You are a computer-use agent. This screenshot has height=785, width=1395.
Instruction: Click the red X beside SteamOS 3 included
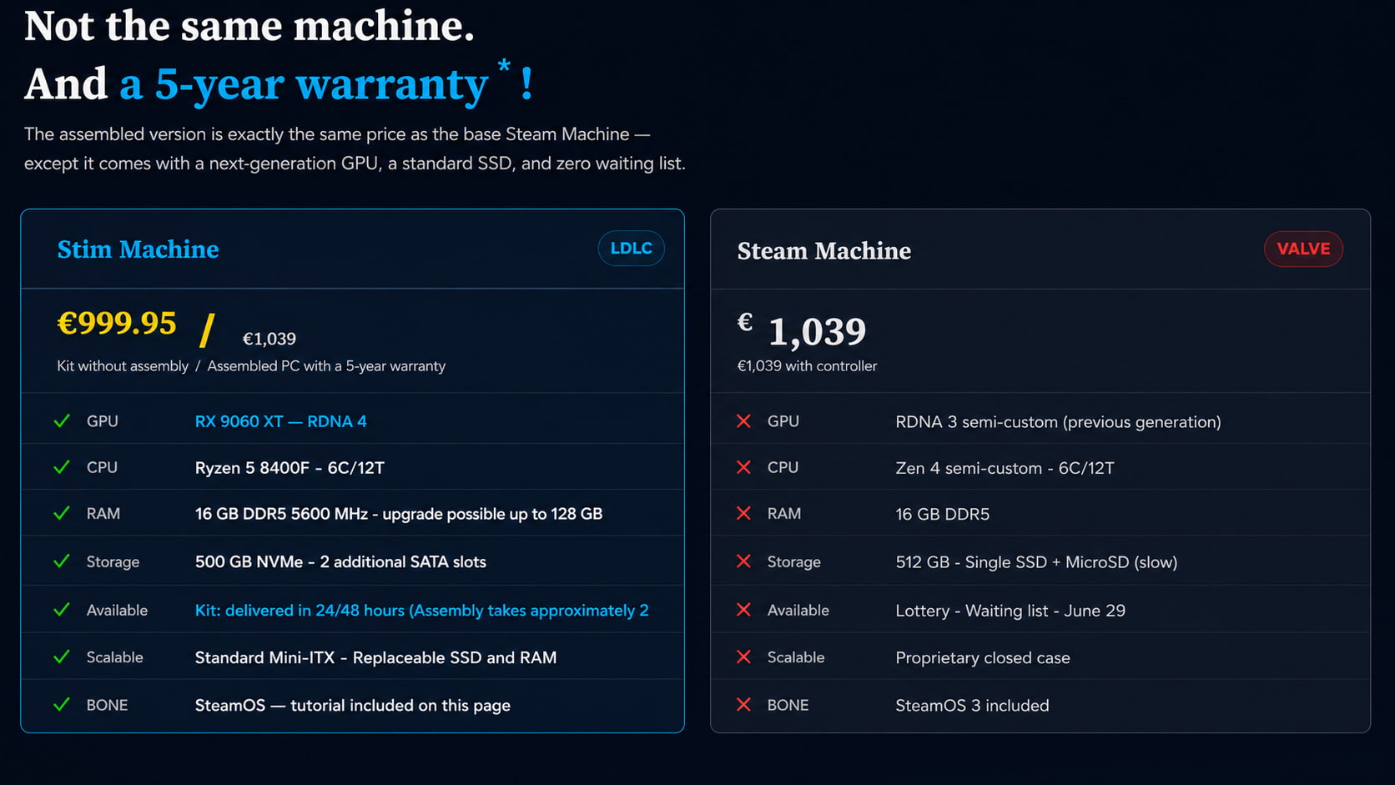(743, 705)
